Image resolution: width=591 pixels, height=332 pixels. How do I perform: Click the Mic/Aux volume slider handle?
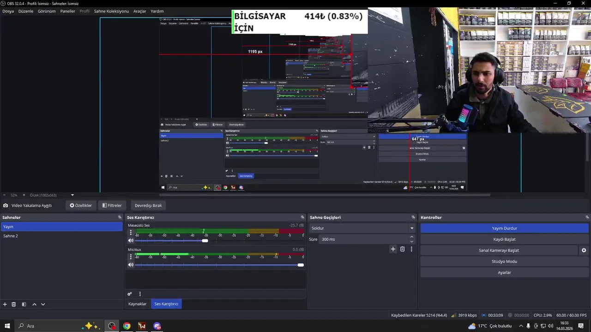301,265
